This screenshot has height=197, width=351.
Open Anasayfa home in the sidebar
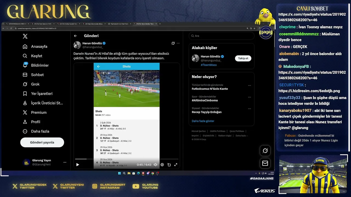tap(35, 47)
